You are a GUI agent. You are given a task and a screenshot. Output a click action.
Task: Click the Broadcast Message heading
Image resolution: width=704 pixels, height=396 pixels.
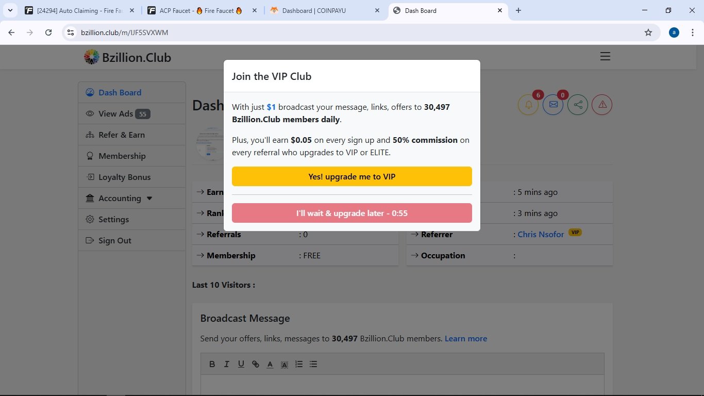tap(245, 319)
